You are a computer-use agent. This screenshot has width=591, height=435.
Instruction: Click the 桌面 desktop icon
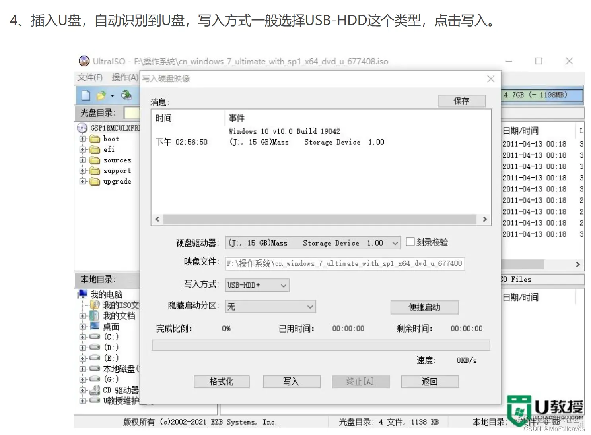94,326
